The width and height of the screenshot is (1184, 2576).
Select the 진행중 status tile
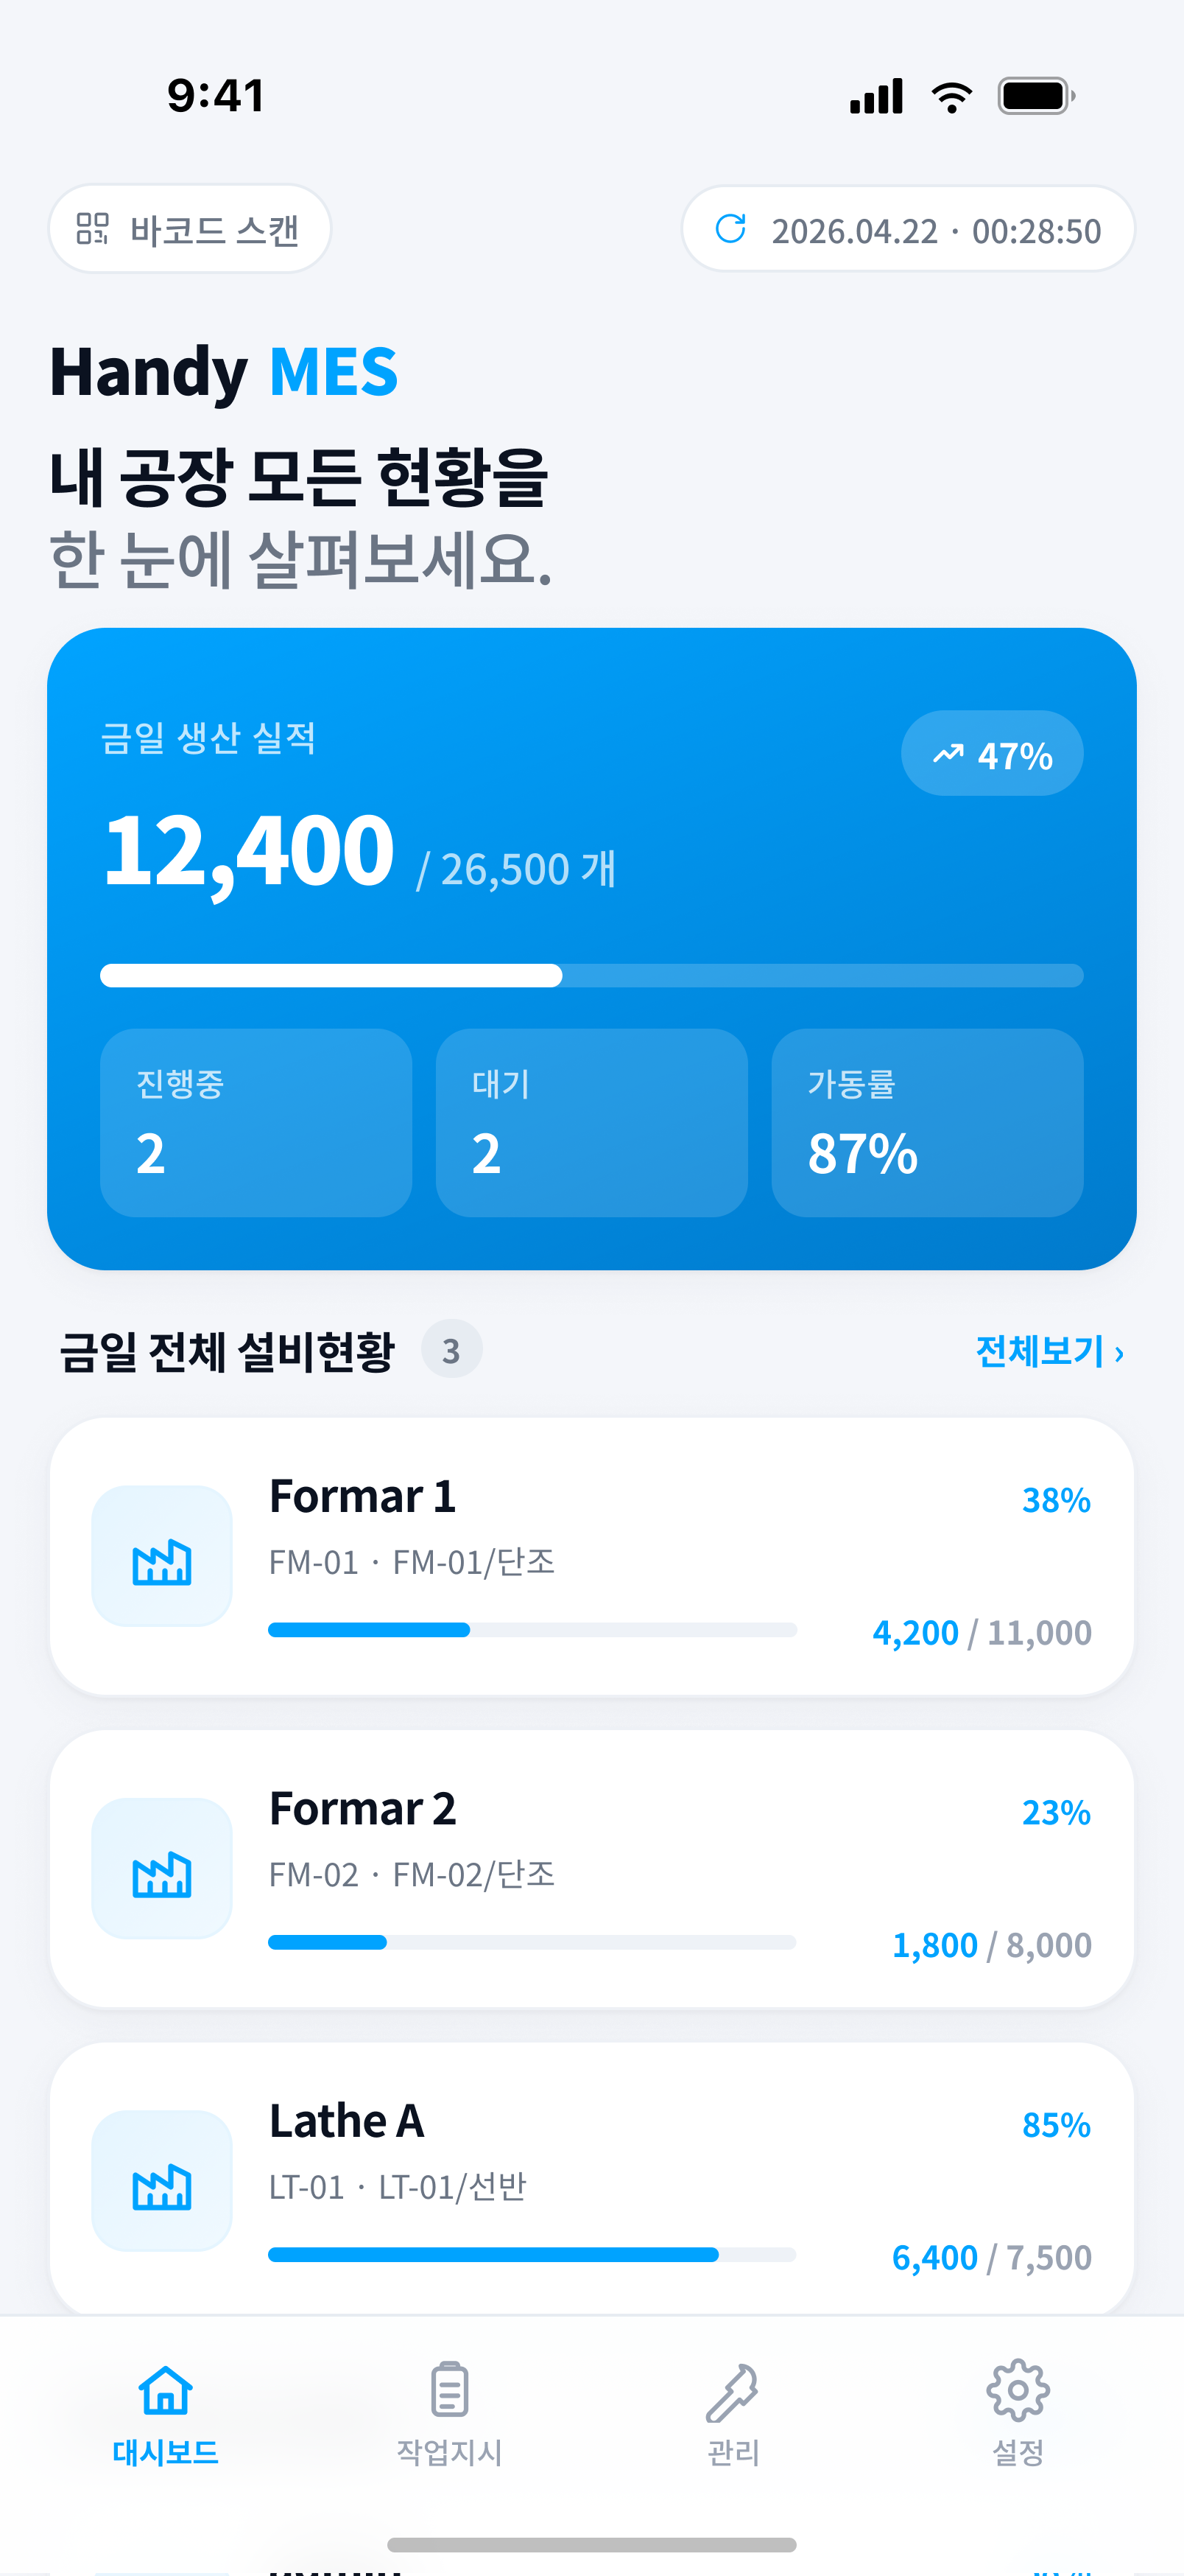pos(256,1123)
